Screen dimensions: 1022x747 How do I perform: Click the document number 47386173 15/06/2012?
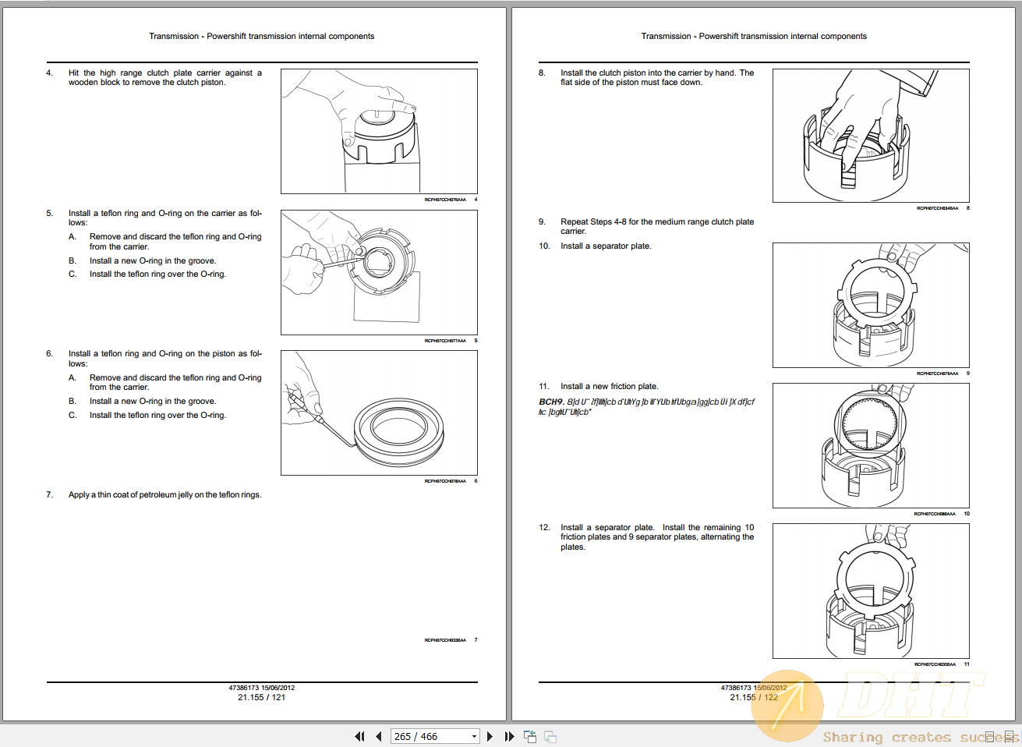point(262,688)
